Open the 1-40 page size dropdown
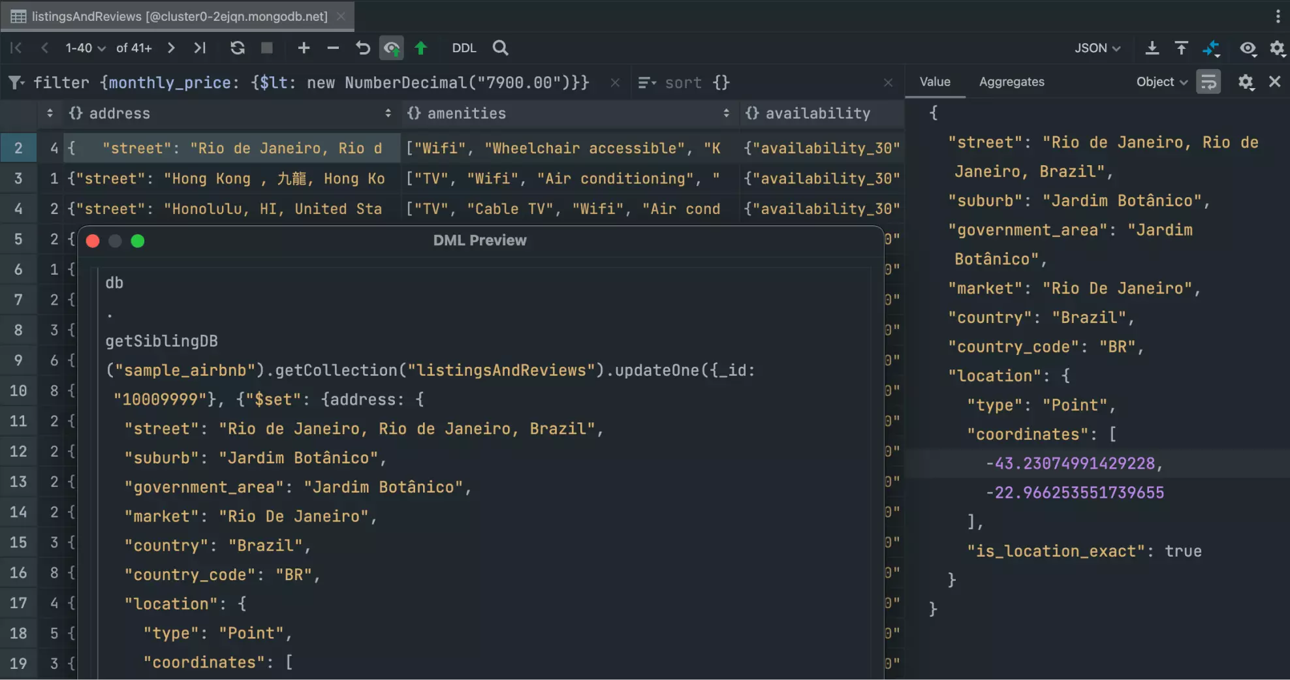1290x680 pixels. (85, 48)
